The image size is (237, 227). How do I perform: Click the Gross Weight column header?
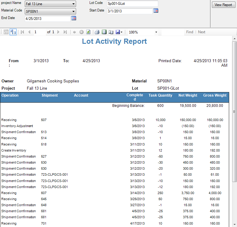(215, 95)
